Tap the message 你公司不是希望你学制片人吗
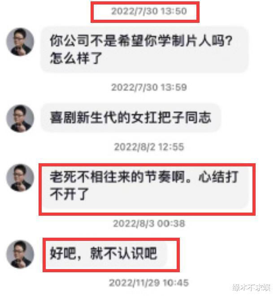This screenshot has height=296, width=274. pyautogui.click(x=144, y=49)
